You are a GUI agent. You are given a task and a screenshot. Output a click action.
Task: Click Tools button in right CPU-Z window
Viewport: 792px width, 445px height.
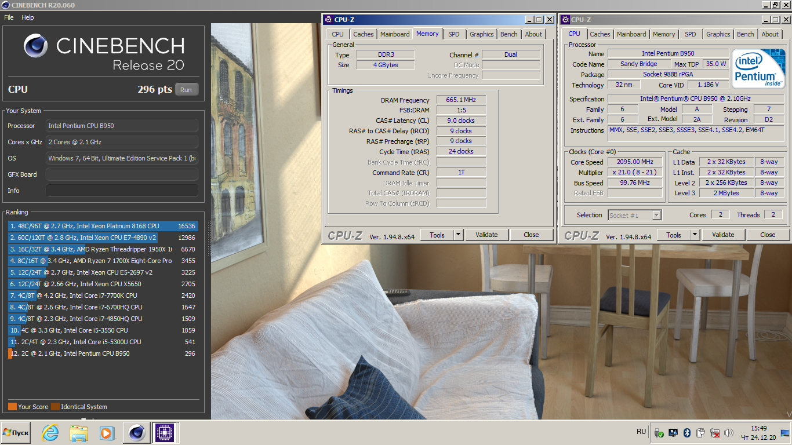point(674,235)
